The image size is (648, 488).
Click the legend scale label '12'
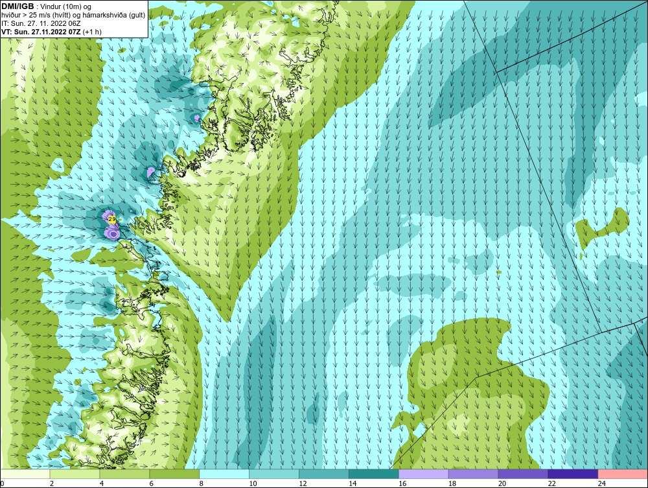pos(303,483)
